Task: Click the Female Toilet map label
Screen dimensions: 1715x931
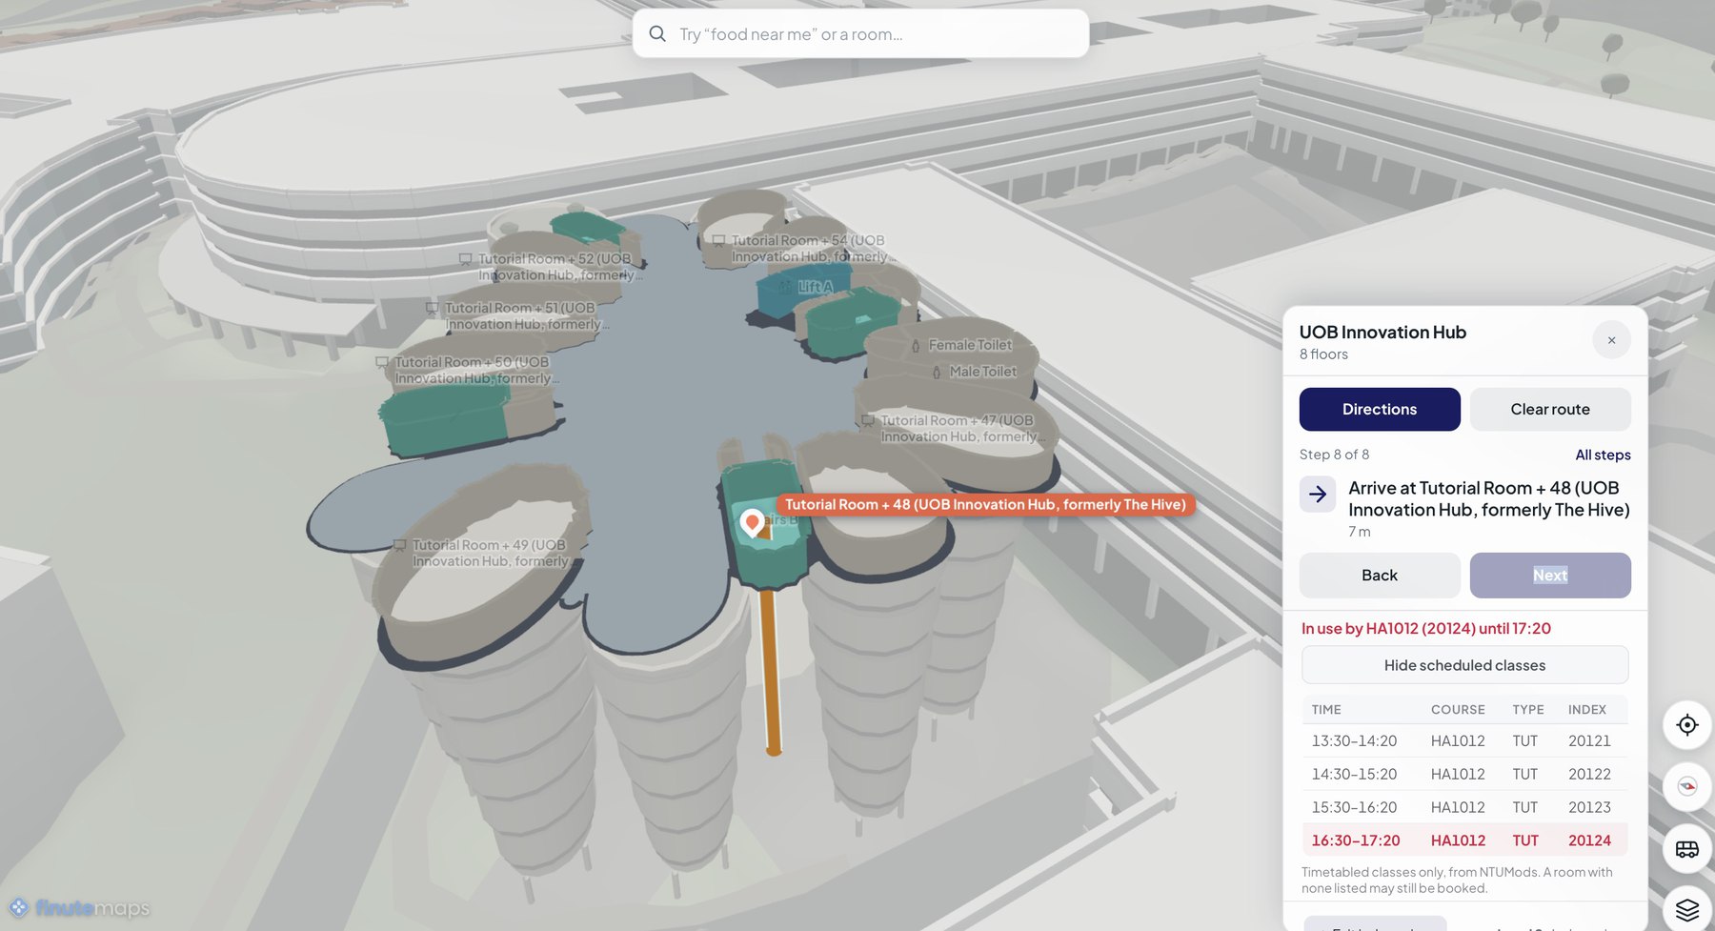Action: point(961,345)
